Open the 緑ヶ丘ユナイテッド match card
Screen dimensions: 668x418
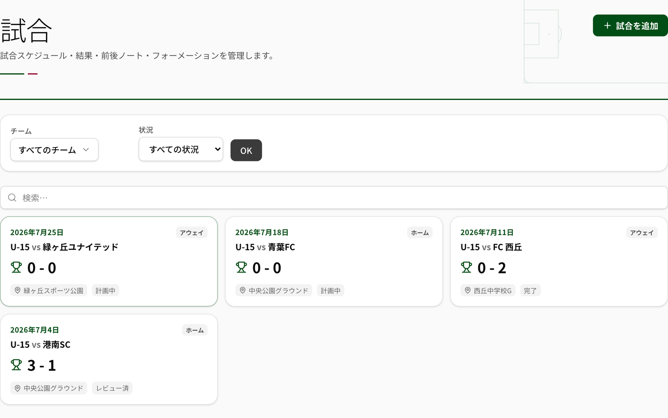tap(109, 261)
